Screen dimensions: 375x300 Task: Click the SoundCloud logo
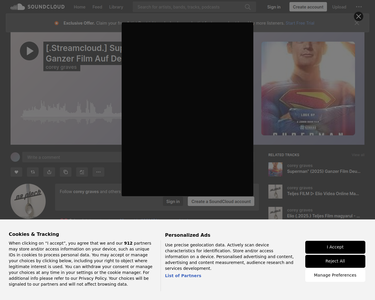37,7
